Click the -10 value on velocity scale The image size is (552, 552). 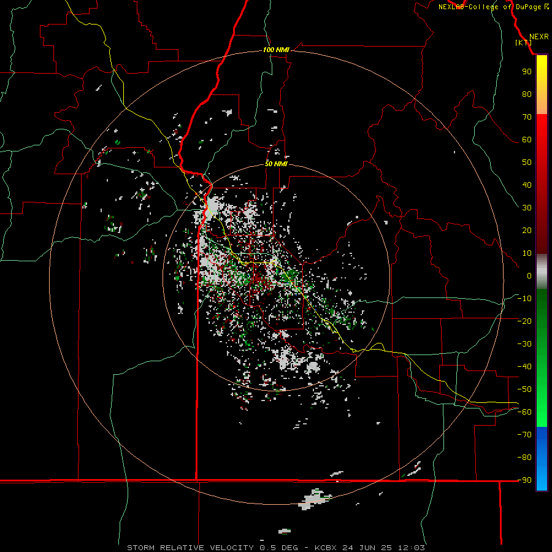pyautogui.click(x=524, y=299)
